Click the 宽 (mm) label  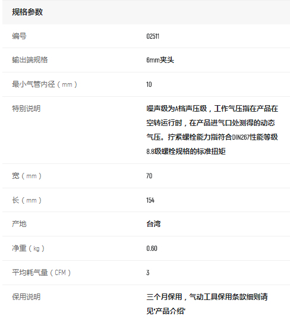pos(27,176)
